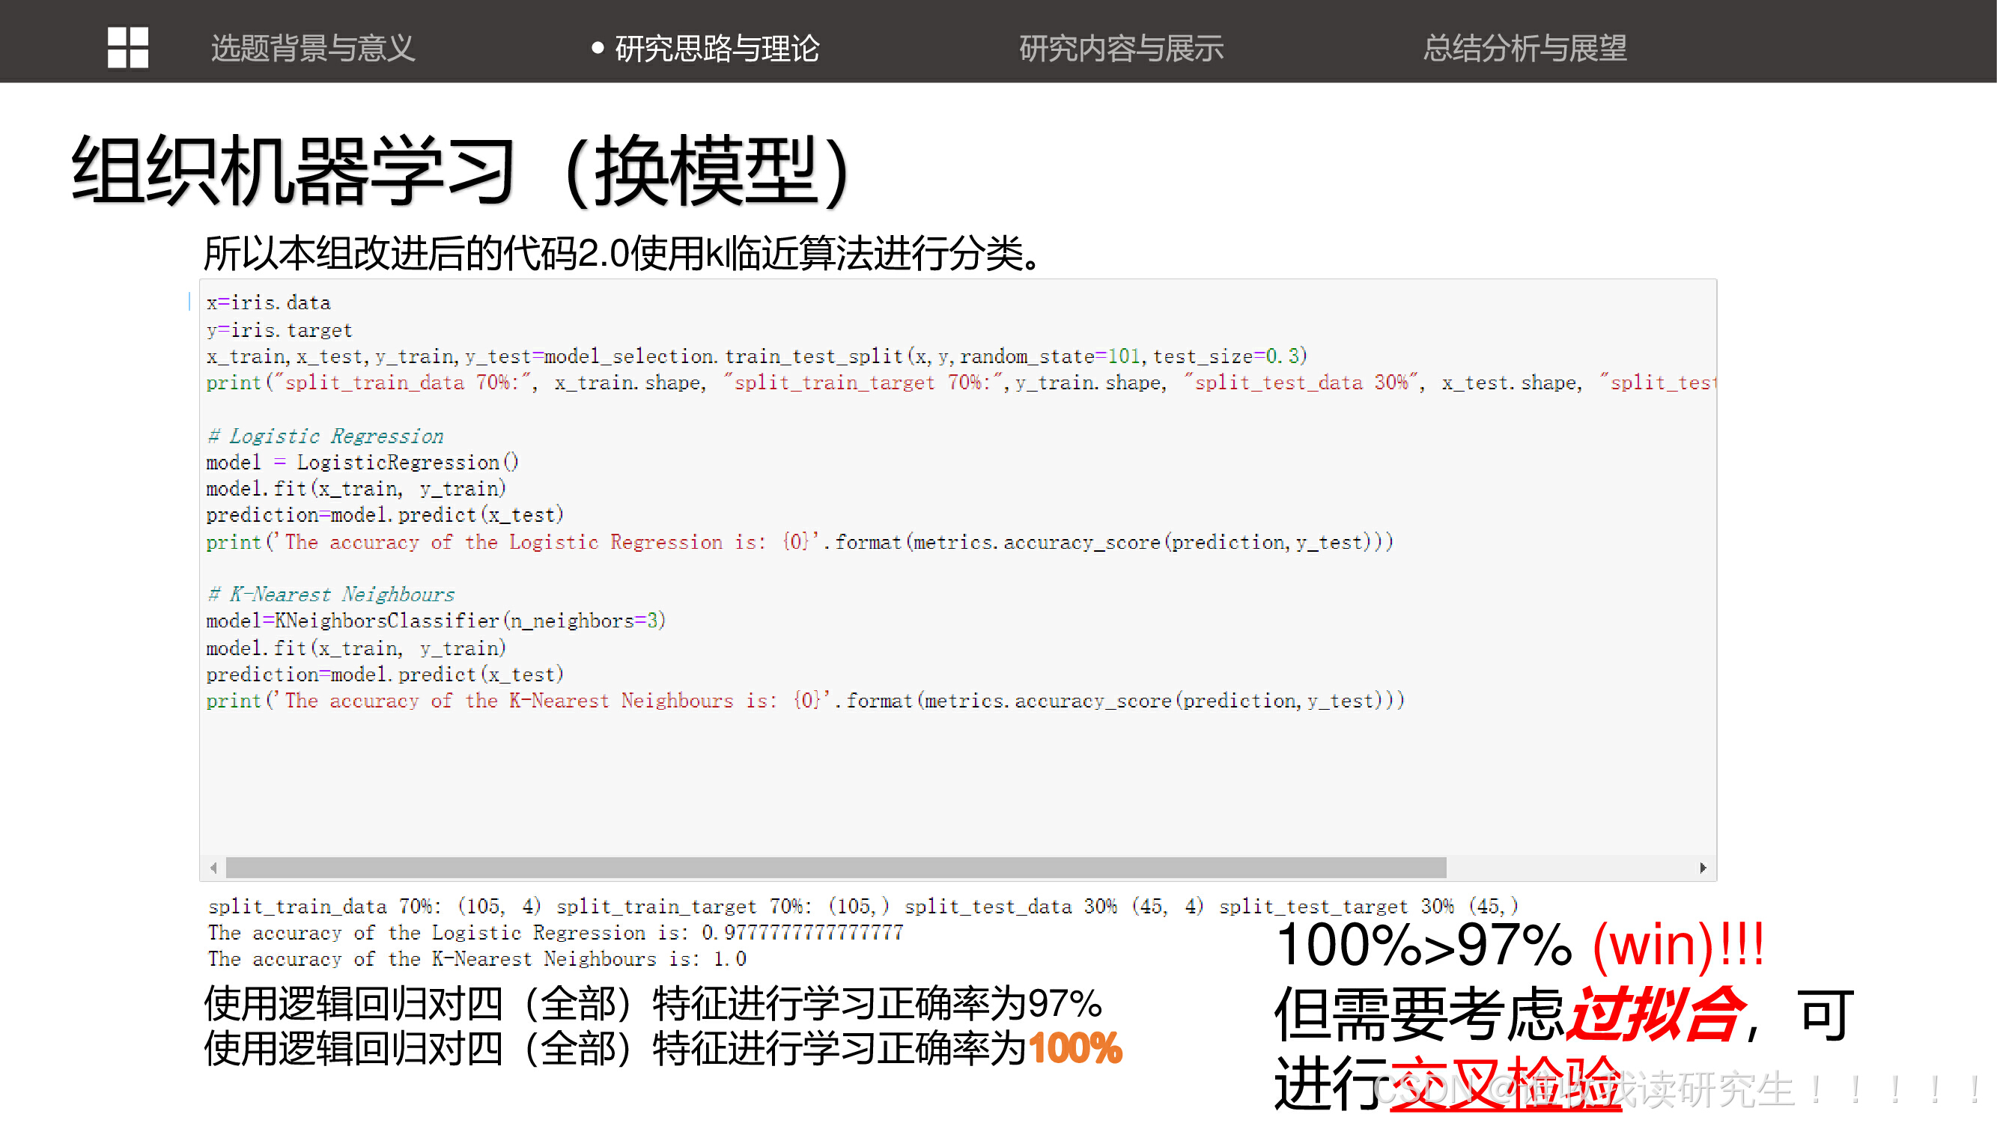Open 总结分析与展望 section
This screenshot has height=1123, width=1997.
(x=1524, y=48)
